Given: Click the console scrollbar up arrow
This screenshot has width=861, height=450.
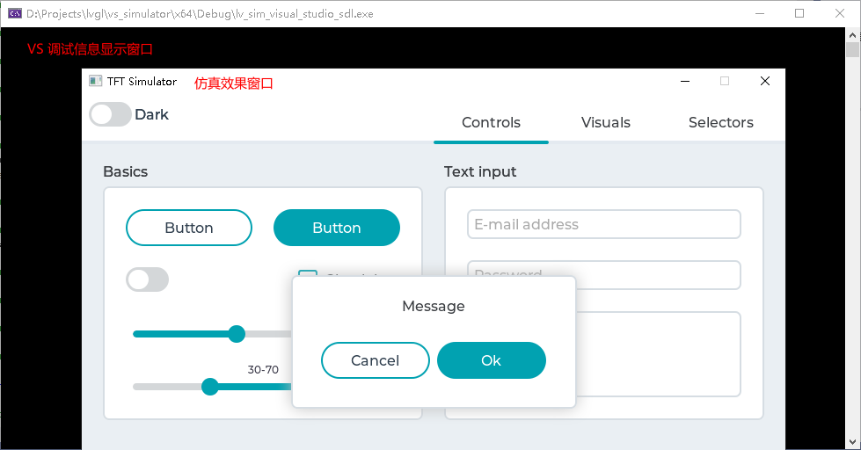Looking at the screenshot, I should [852, 35].
